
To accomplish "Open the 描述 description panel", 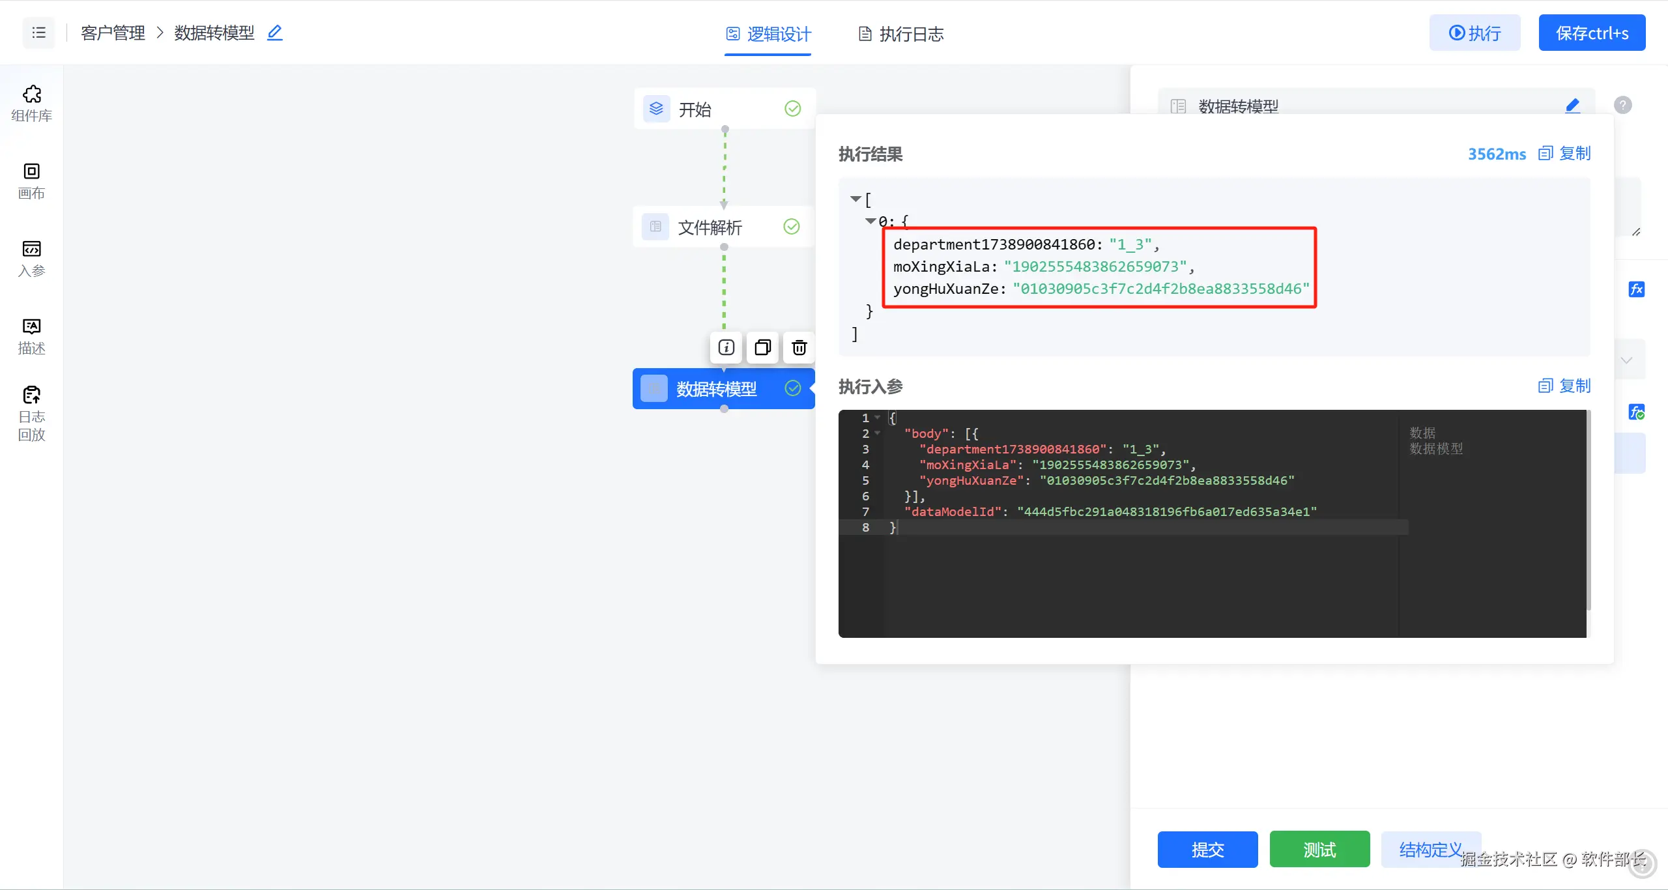I will [x=31, y=336].
